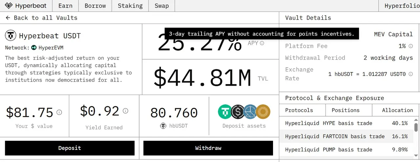
Task: Click the Hyperbeat USDT vault token icon
Action: [x=10, y=35]
